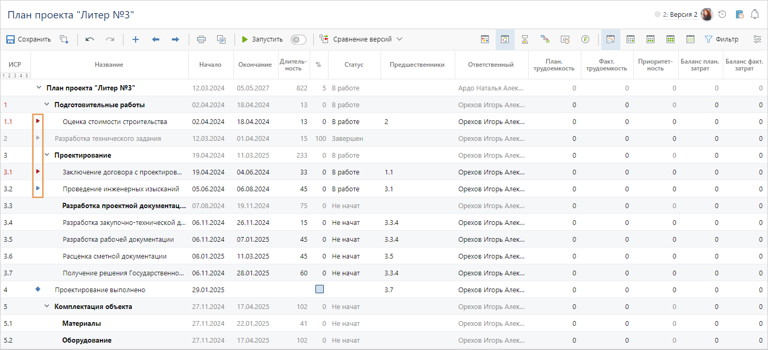Collapse the Подготовительные работы group
768x350 pixels.
click(x=47, y=105)
